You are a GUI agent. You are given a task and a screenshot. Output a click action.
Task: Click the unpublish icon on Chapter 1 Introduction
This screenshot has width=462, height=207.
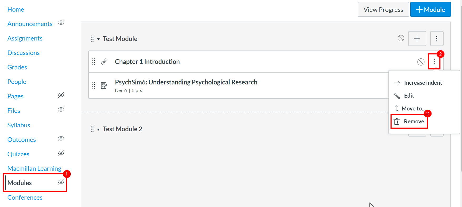[421, 62]
